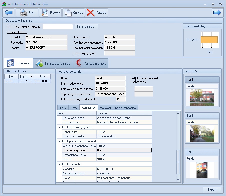226x196 pixels.
Task: Click the WOZ Administratie Object nr field
Action: (58, 27)
